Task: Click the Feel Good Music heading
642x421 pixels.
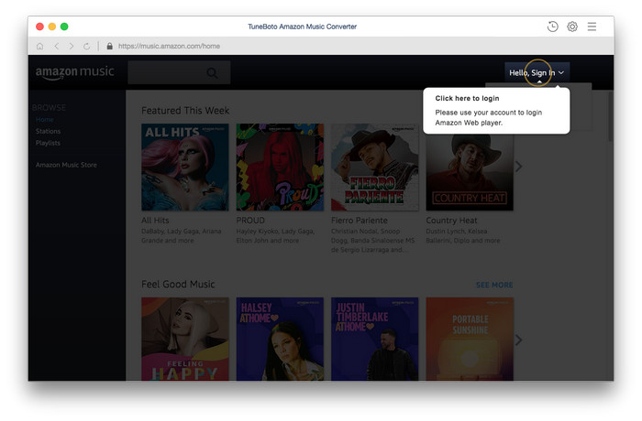Action: coord(178,284)
